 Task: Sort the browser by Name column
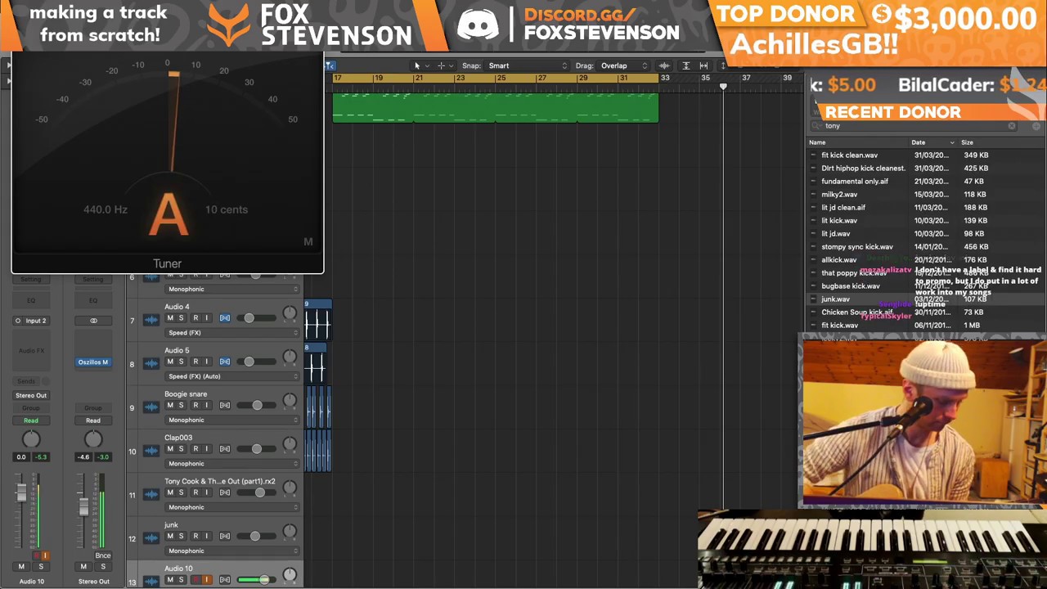(858, 142)
